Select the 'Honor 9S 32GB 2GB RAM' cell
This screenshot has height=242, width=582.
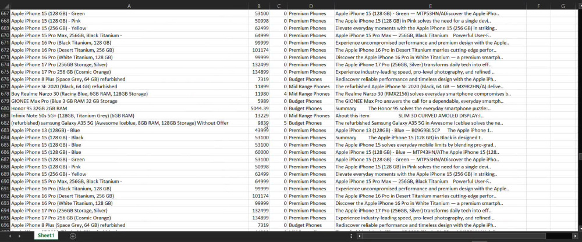129,109
